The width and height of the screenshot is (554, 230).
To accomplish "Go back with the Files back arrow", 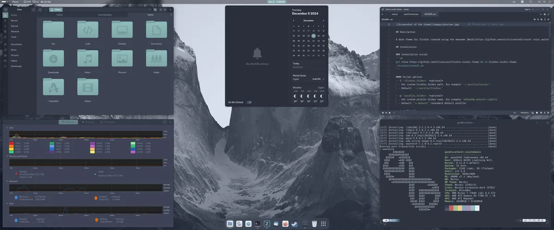I will tap(39, 9).
